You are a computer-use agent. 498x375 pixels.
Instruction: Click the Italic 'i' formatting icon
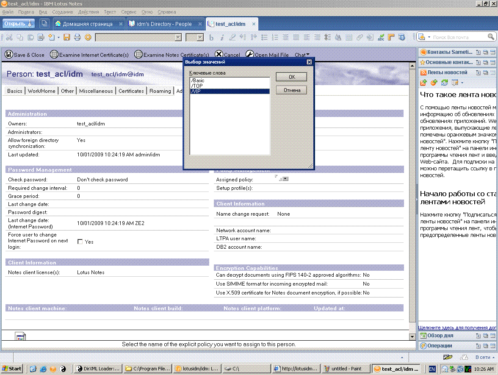click(x=222, y=37)
